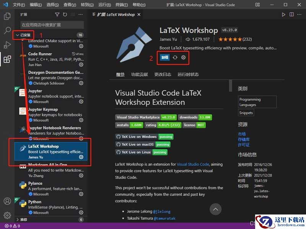This screenshot has width=306, height=229.
Task: Open the File menu
Action: [19, 5]
